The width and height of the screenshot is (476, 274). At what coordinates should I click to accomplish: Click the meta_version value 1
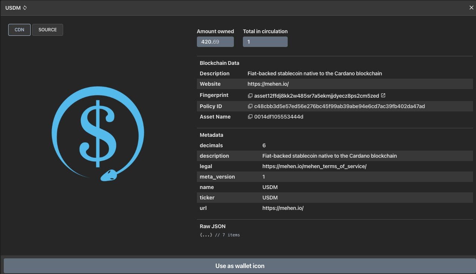264,177
